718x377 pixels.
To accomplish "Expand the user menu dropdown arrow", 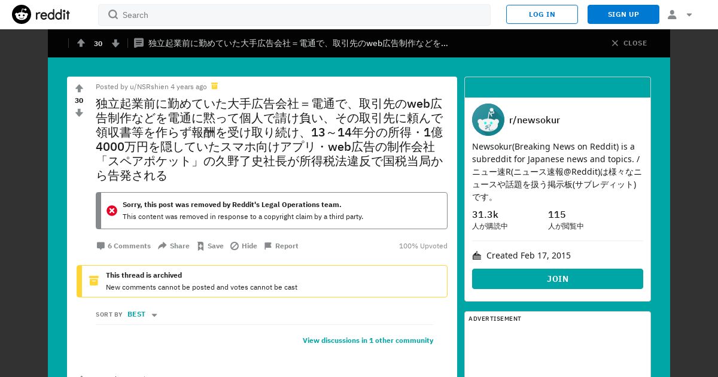I will 689,15.
